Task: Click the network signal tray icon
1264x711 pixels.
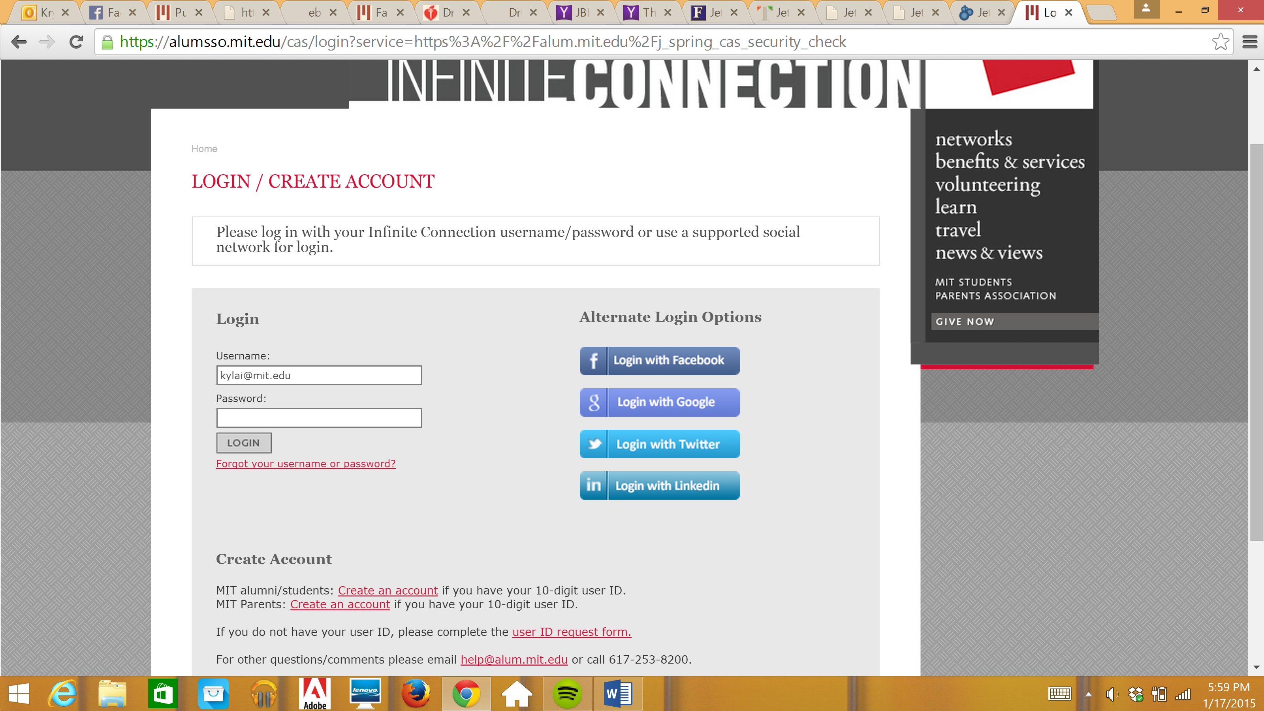Action: point(1183,694)
